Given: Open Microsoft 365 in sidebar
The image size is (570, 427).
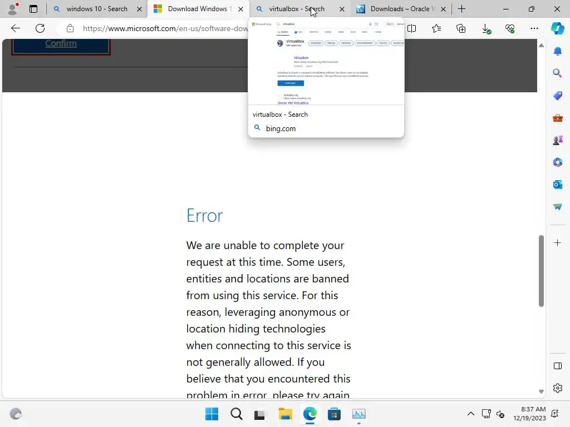Looking at the screenshot, I should (557, 162).
